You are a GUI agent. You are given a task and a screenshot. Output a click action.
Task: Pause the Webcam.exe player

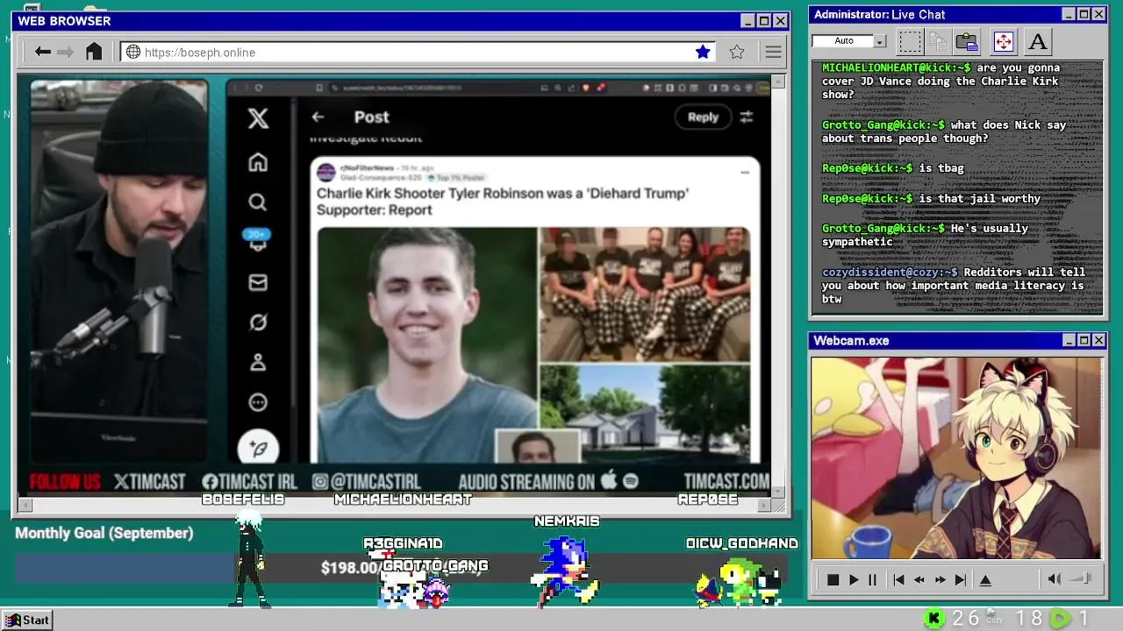872,579
